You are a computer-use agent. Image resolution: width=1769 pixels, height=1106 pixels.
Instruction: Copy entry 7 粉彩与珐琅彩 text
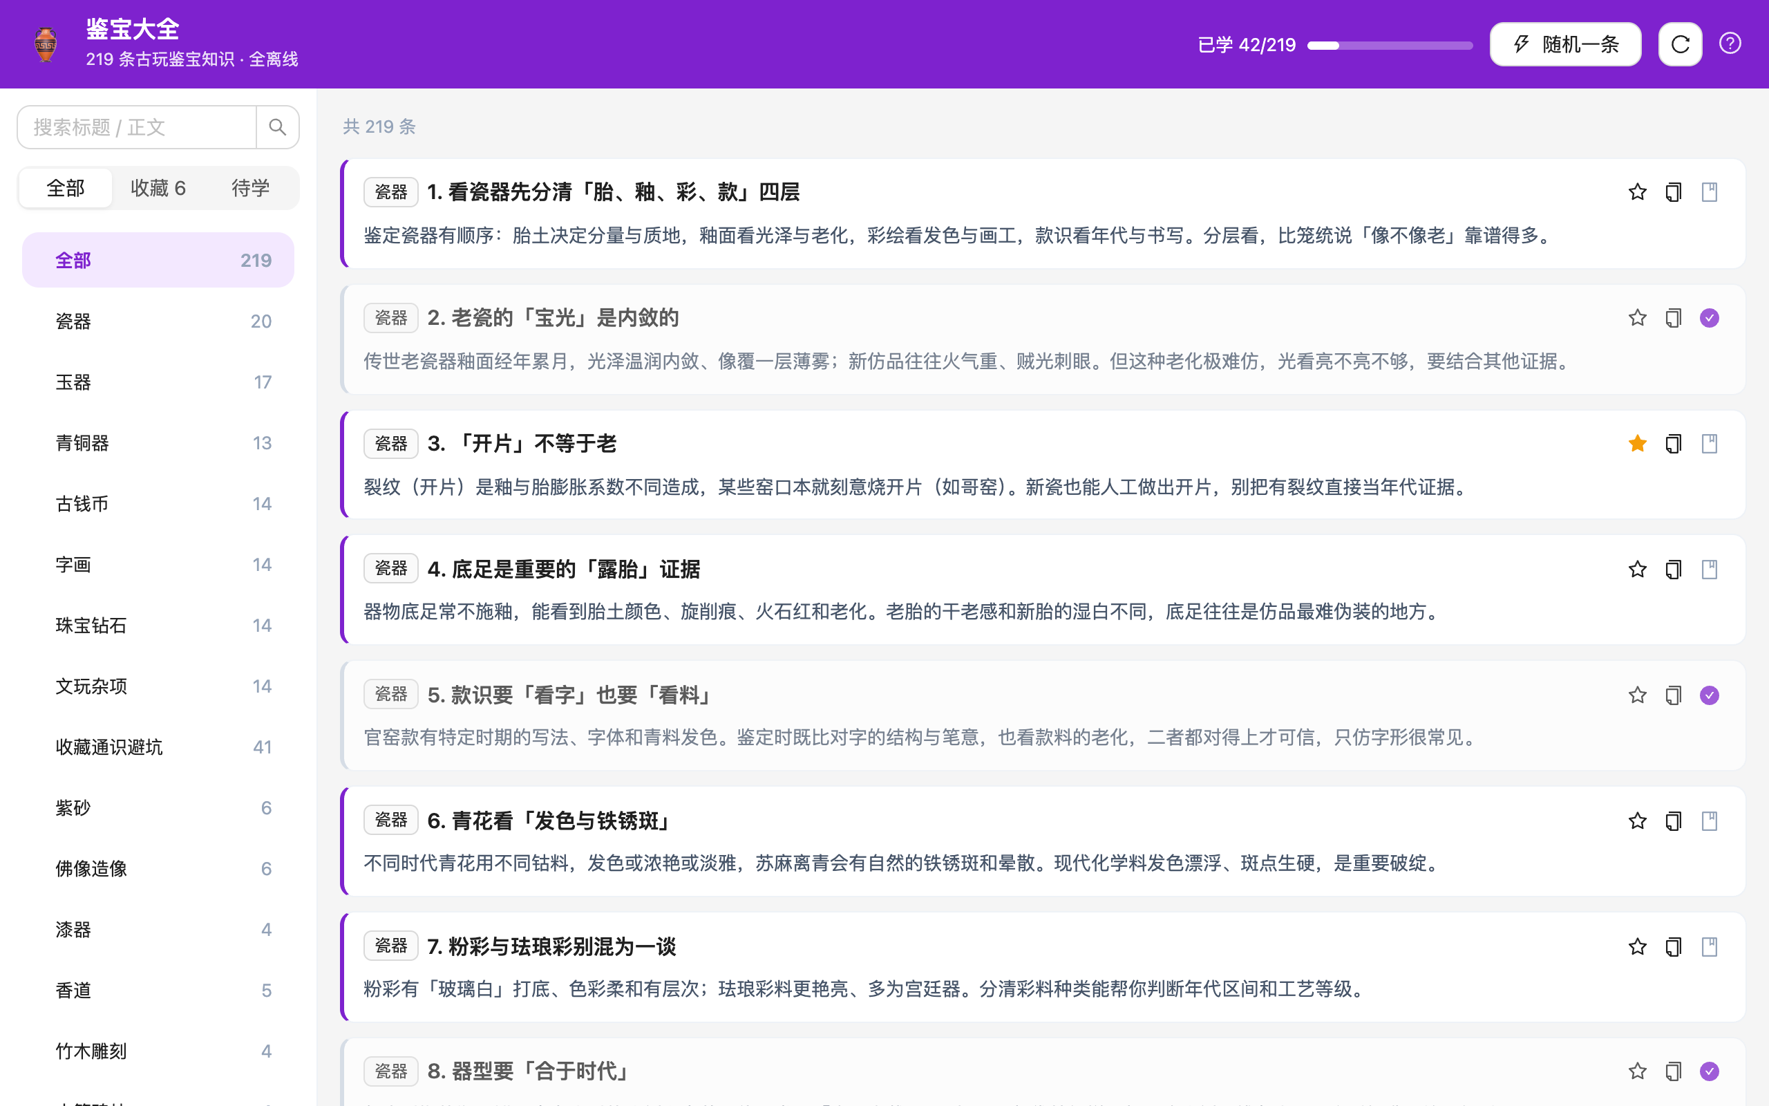[1673, 947]
